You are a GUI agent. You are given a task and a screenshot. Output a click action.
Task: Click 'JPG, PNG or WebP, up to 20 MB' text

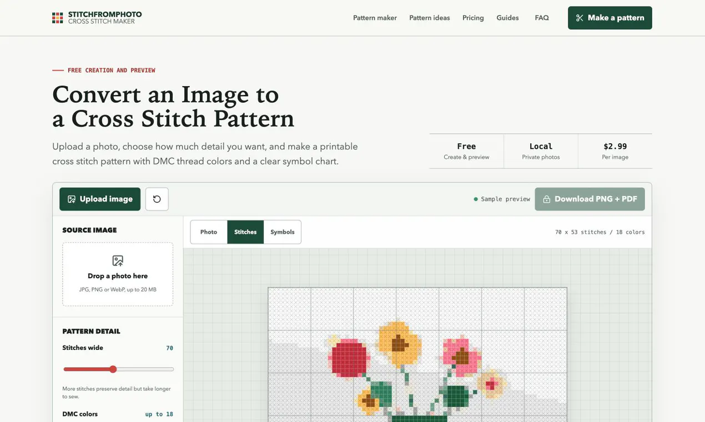tap(118, 289)
